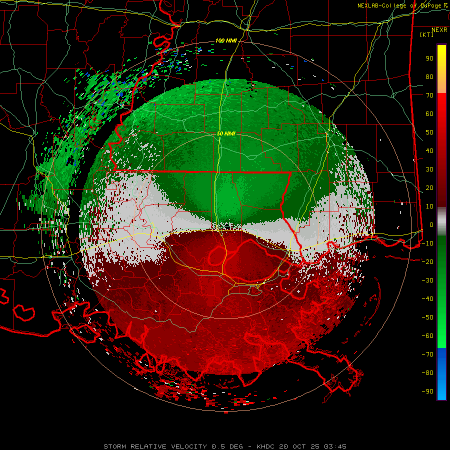450x450 pixels.
Task: Select the -60 scale value
Action: 427,336
